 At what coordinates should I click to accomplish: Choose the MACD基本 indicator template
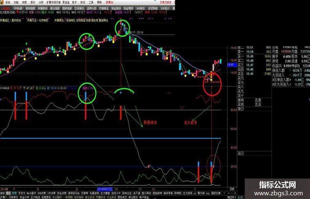31,193
